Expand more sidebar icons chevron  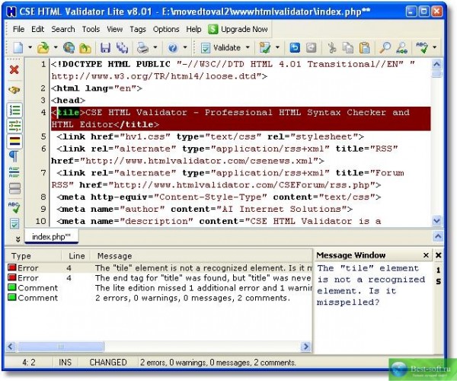point(18,239)
